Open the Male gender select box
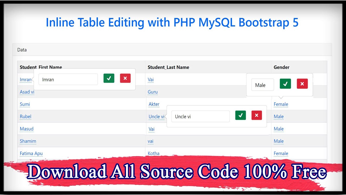The image size is (346, 195). pyautogui.click(x=263, y=85)
